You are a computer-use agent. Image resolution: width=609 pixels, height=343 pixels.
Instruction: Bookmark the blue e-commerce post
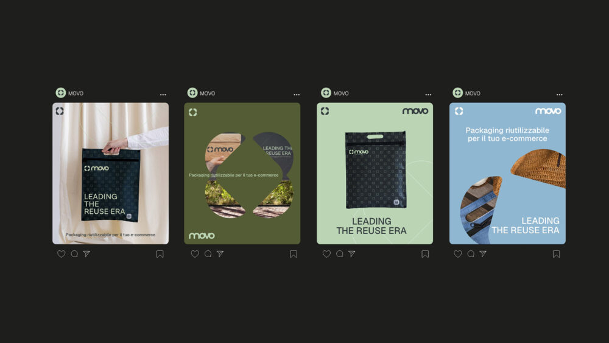pyautogui.click(x=557, y=253)
